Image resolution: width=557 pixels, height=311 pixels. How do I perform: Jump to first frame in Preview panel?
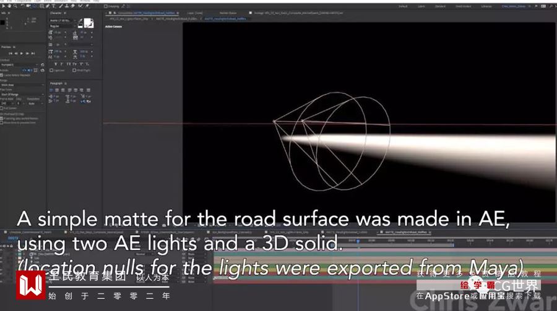[x=11, y=54]
